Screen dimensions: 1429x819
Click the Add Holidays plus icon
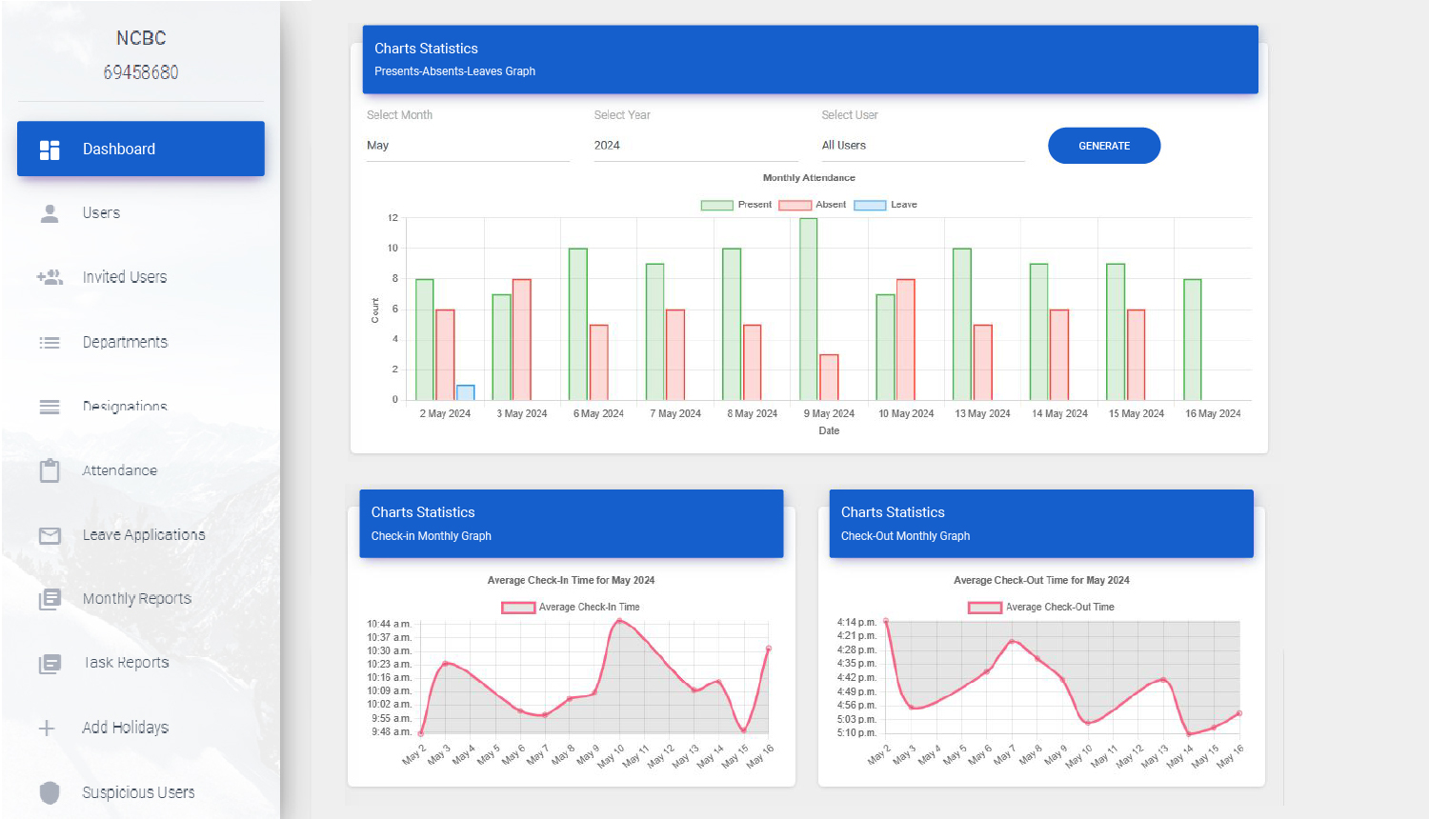[47, 729]
